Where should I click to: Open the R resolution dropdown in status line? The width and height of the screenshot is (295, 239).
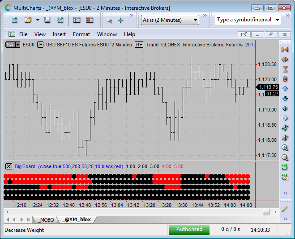[x=139, y=45]
